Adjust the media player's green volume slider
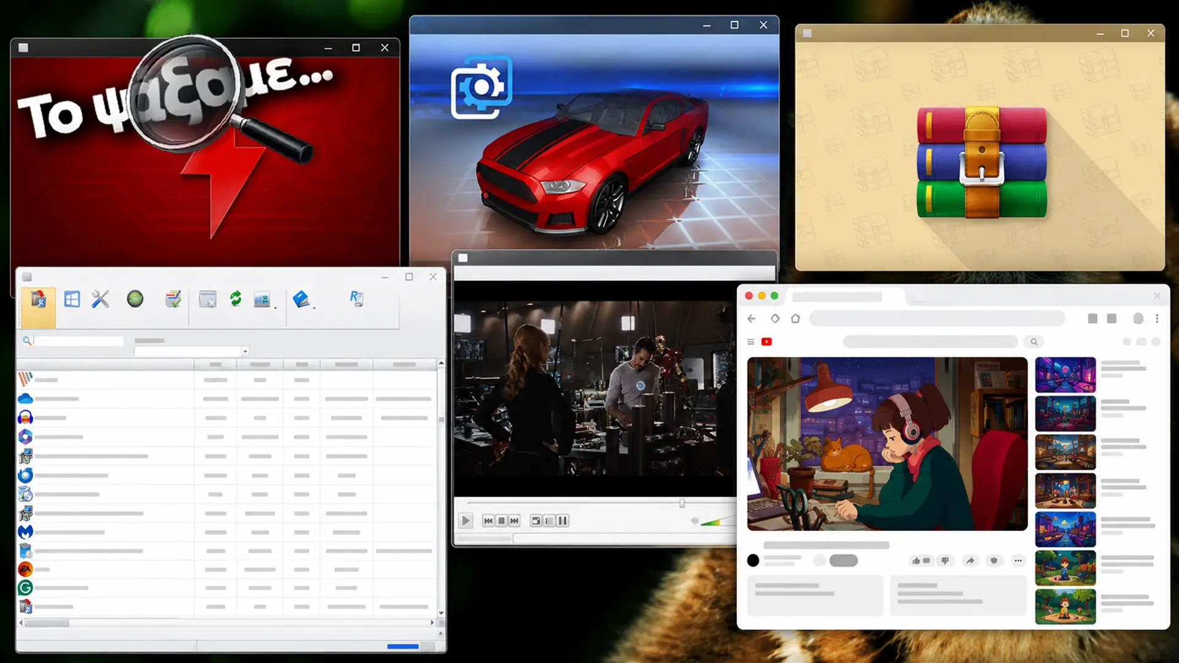1179x663 pixels. (718, 522)
